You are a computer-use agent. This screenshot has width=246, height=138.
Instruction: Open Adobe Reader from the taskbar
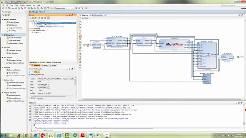pos(83,135)
